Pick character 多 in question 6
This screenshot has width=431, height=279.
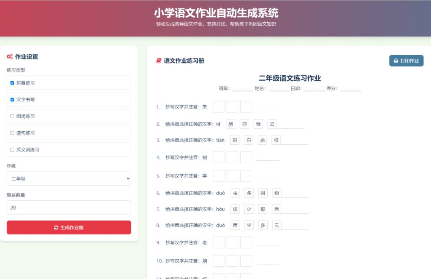[x=249, y=193]
